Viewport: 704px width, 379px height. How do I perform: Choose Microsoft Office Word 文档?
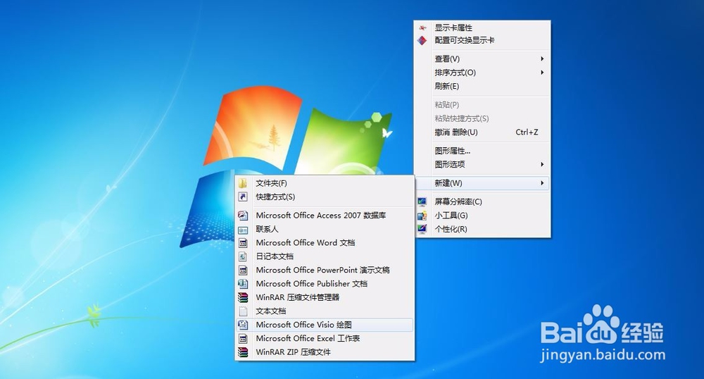325,243
